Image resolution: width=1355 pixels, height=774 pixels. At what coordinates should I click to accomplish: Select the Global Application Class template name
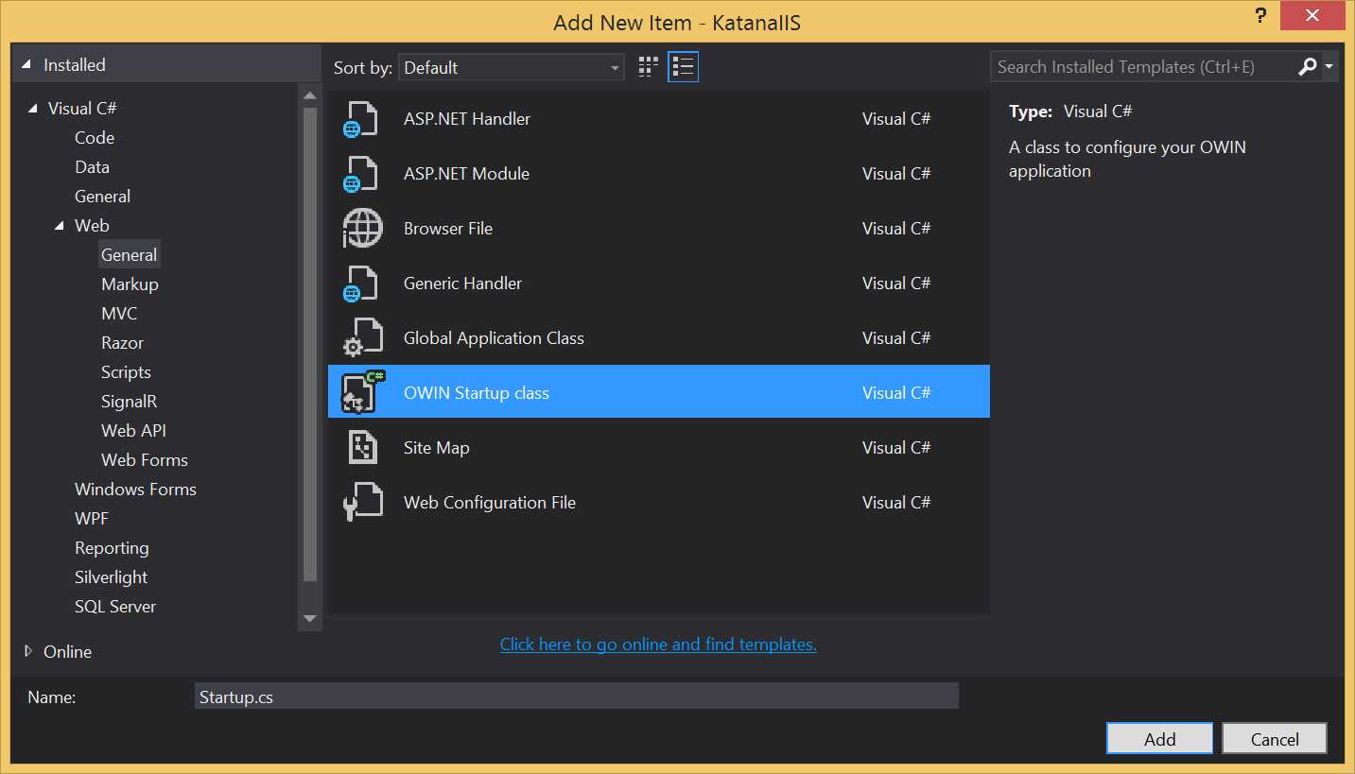pos(494,338)
